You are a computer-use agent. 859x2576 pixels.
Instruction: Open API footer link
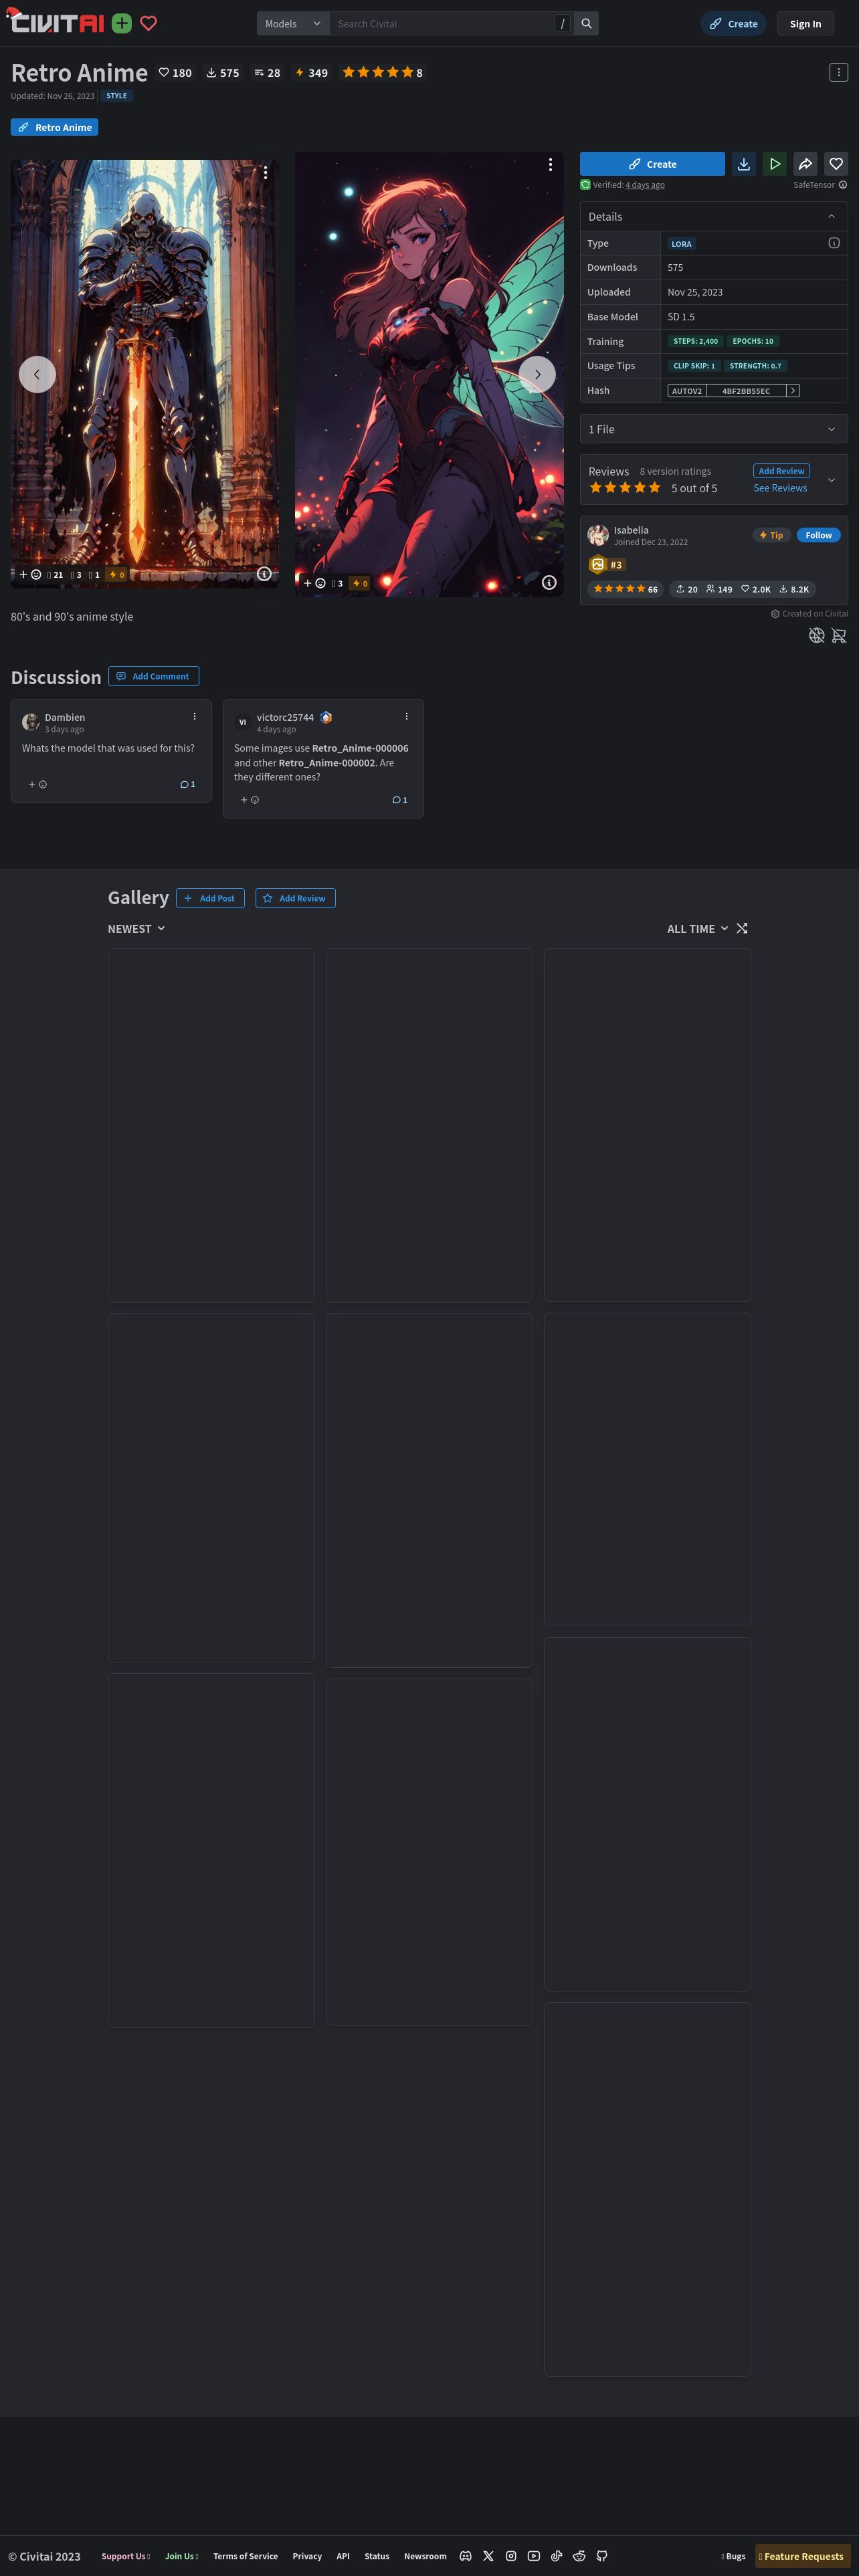[343, 2556]
